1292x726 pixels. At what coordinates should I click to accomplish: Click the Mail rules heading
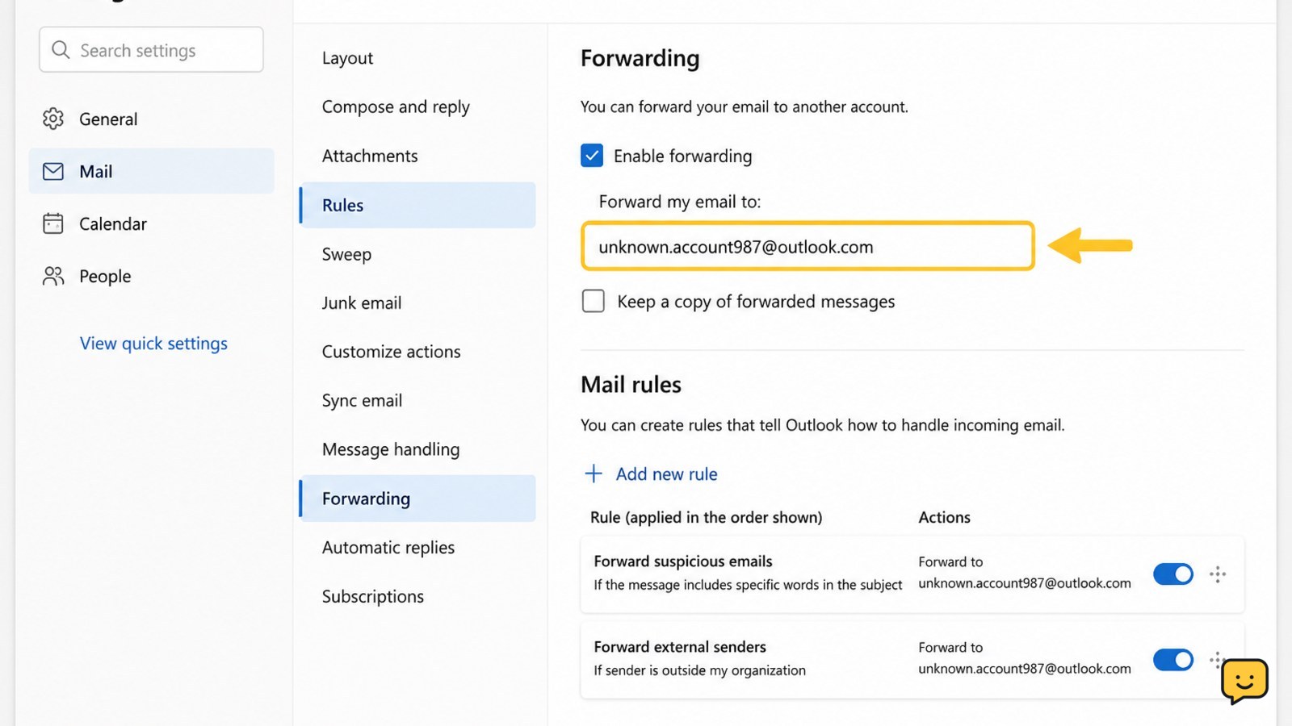[631, 385]
